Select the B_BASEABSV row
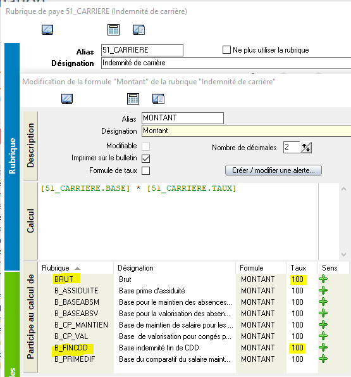Screen dimensions: 351x377 tap(194, 313)
